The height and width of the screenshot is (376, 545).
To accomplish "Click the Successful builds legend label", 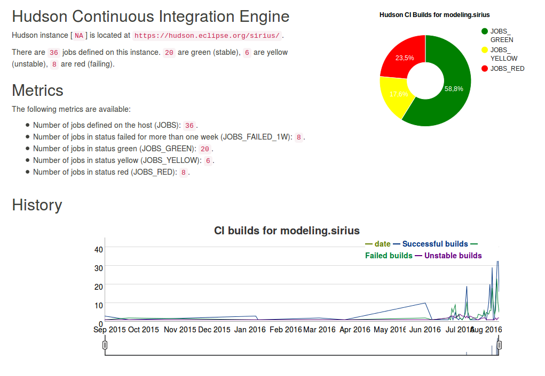I will [435, 244].
